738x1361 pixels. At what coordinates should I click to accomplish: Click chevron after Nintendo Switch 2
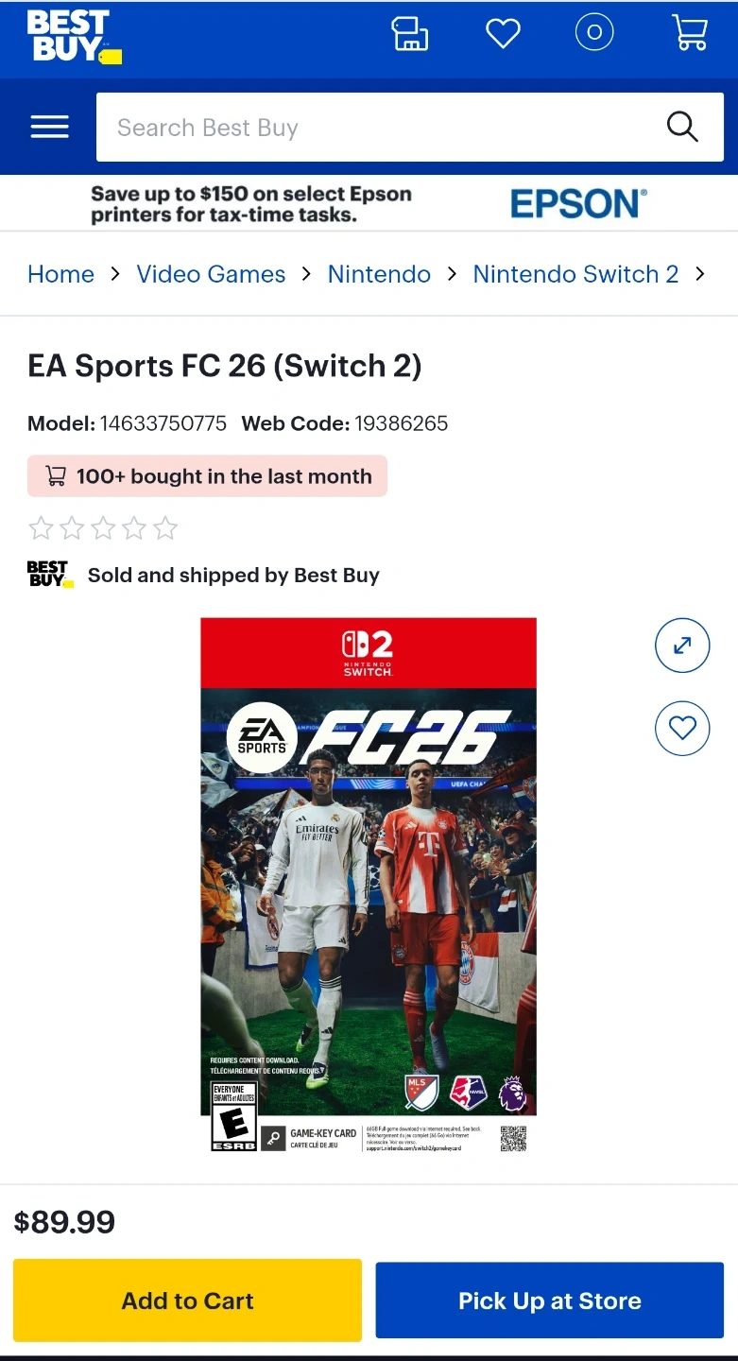coord(700,274)
